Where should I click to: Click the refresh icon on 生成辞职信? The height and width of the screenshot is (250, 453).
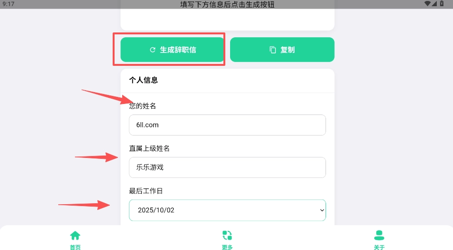(153, 50)
